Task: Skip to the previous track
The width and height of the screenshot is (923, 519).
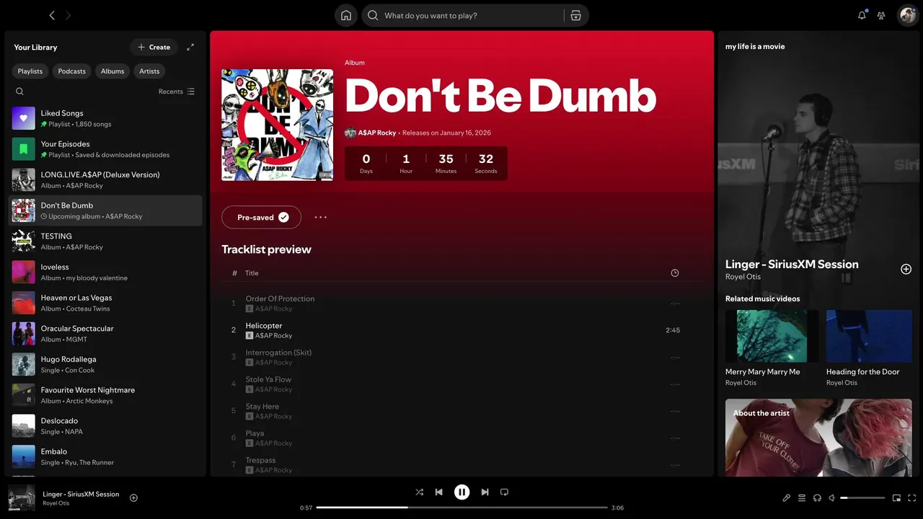Action: (438, 492)
